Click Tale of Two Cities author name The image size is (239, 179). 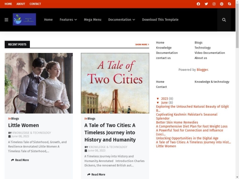(x=108, y=147)
